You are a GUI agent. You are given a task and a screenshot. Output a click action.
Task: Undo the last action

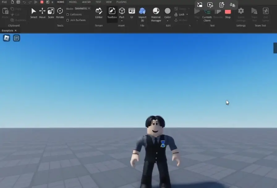pyautogui.click(x=24, y=2)
